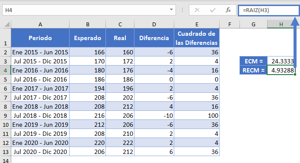Click Esperado value 220
The image size is (300, 163).
tap(87, 143)
